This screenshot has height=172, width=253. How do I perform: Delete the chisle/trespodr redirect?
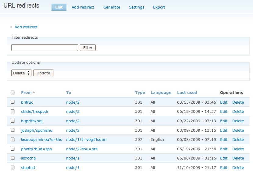(x=238, y=112)
